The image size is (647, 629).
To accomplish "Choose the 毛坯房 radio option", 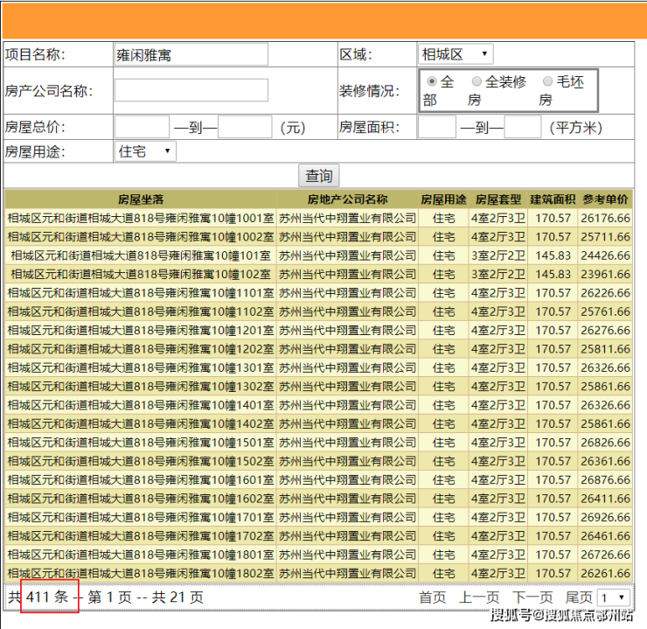I will click(548, 81).
